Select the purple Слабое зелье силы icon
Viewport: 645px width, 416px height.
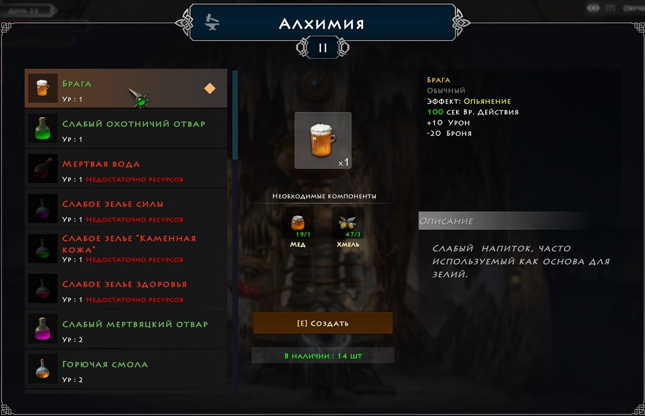pos(43,208)
